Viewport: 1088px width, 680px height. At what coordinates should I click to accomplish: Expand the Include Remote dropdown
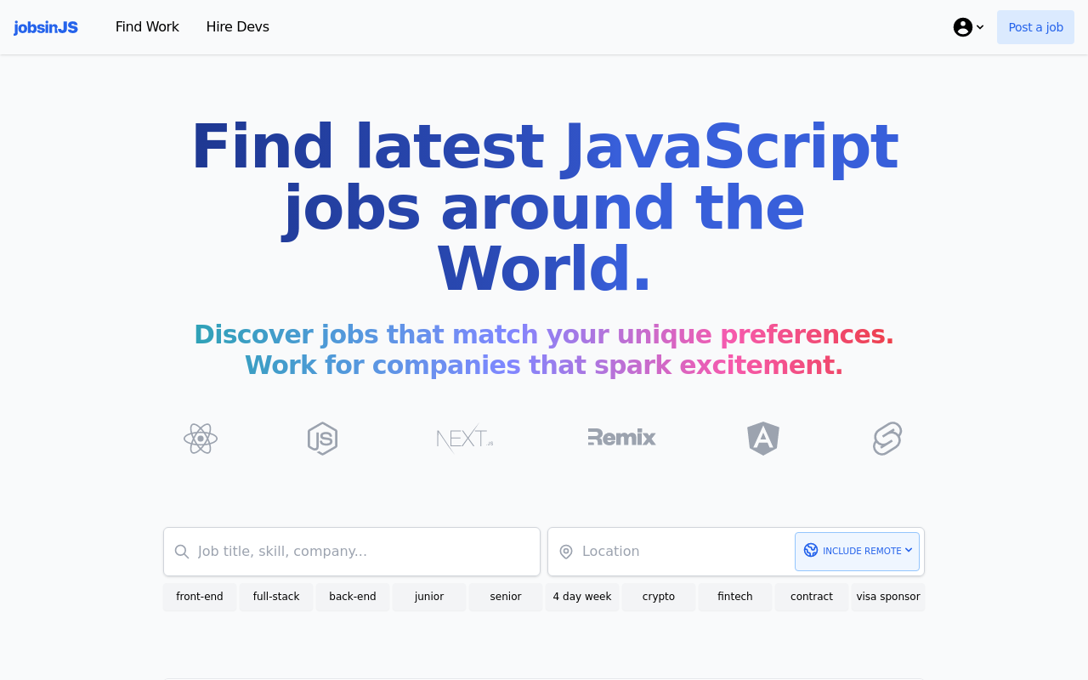(857, 552)
